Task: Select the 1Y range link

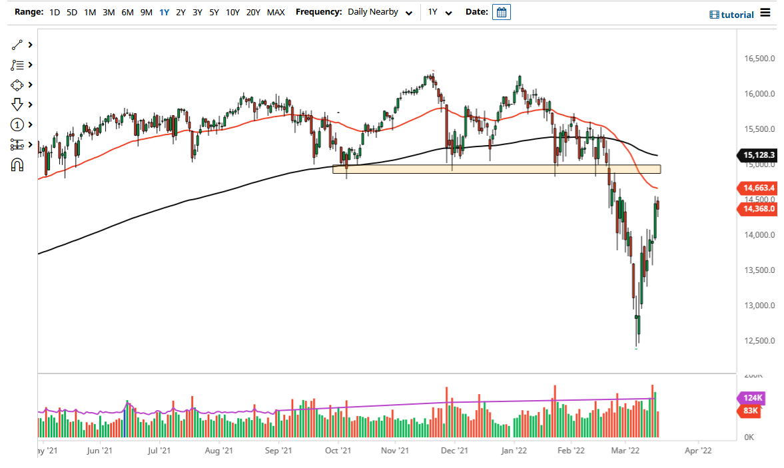Action: point(164,12)
